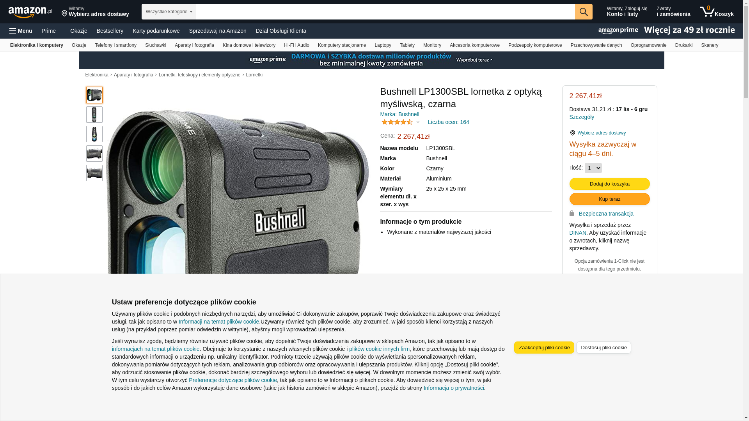The height and width of the screenshot is (421, 749).
Task: Select the second product thumbnail image
Action: pos(94,115)
